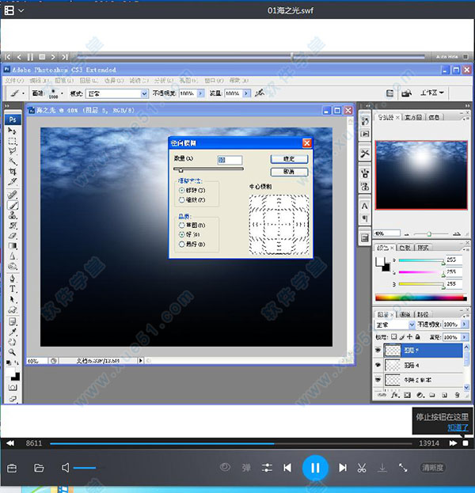475x493 pixels.
Task: Click the player seek progress bar
Action: coord(231,444)
